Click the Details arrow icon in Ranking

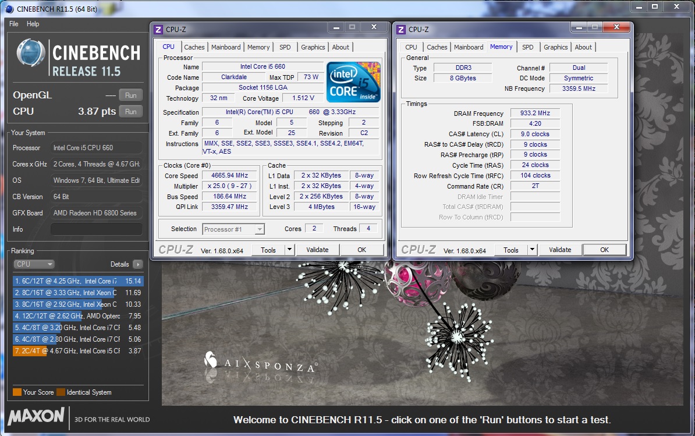pos(138,264)
